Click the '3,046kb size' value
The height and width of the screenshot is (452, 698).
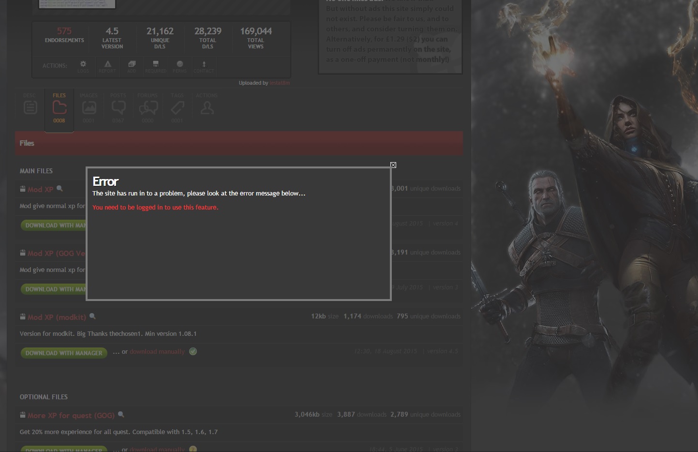click(313, 414)
